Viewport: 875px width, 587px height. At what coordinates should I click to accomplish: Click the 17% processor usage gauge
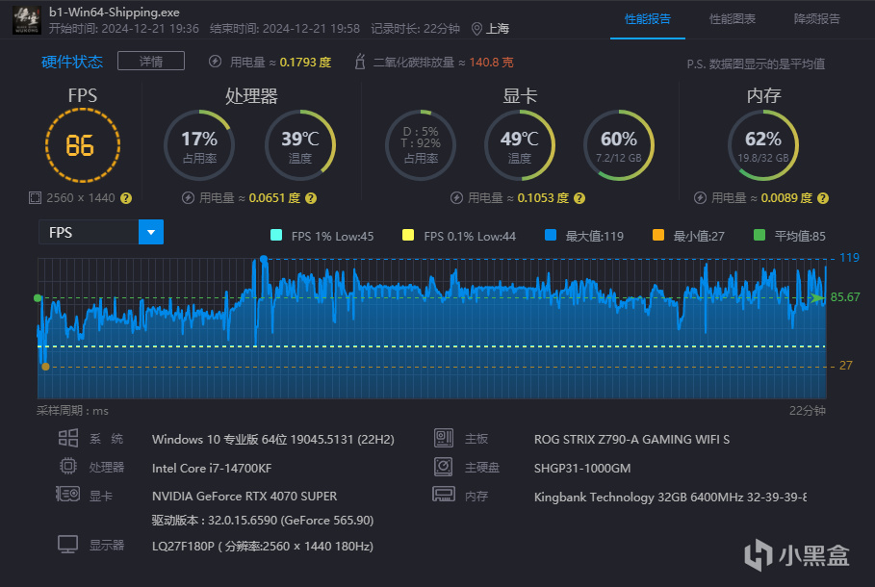(x=199, y=145)
